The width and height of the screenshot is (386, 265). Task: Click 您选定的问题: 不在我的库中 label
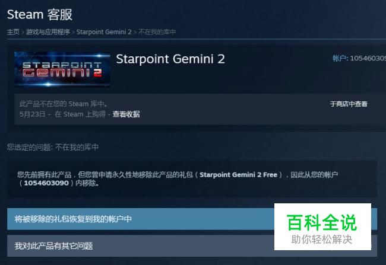click(53, 147)
